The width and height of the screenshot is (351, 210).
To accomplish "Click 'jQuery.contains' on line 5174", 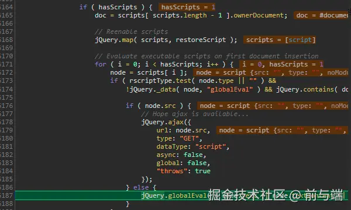I will 305,89.
